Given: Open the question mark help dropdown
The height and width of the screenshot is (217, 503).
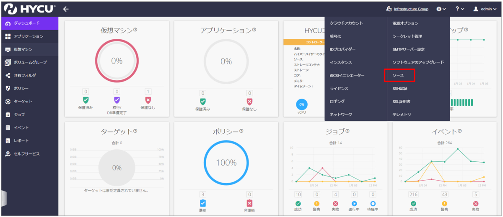Looking at the screenshot, I should pyautogui.click(x=459, y=9).
